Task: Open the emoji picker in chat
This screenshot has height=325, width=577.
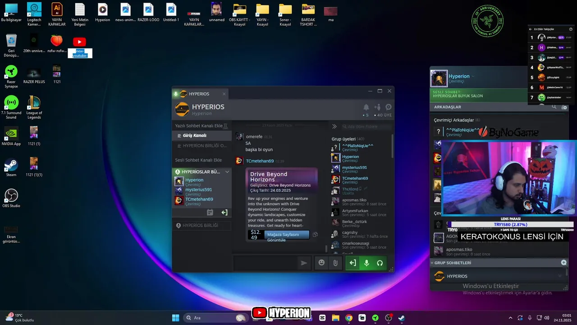Action: (x=321, y=263)
